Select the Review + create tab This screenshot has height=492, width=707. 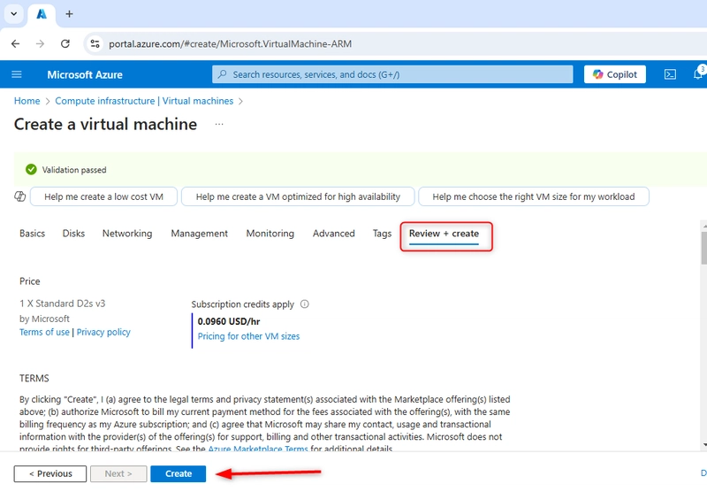click(x=445, y=234)
